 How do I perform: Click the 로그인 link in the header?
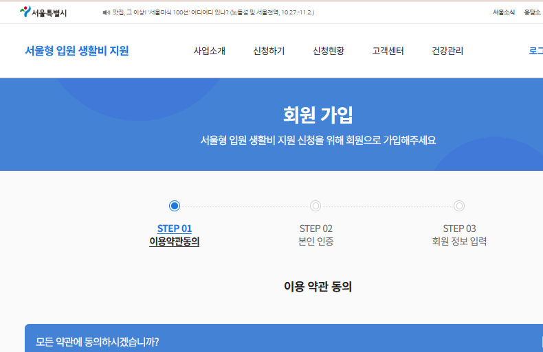click(535, 51)
